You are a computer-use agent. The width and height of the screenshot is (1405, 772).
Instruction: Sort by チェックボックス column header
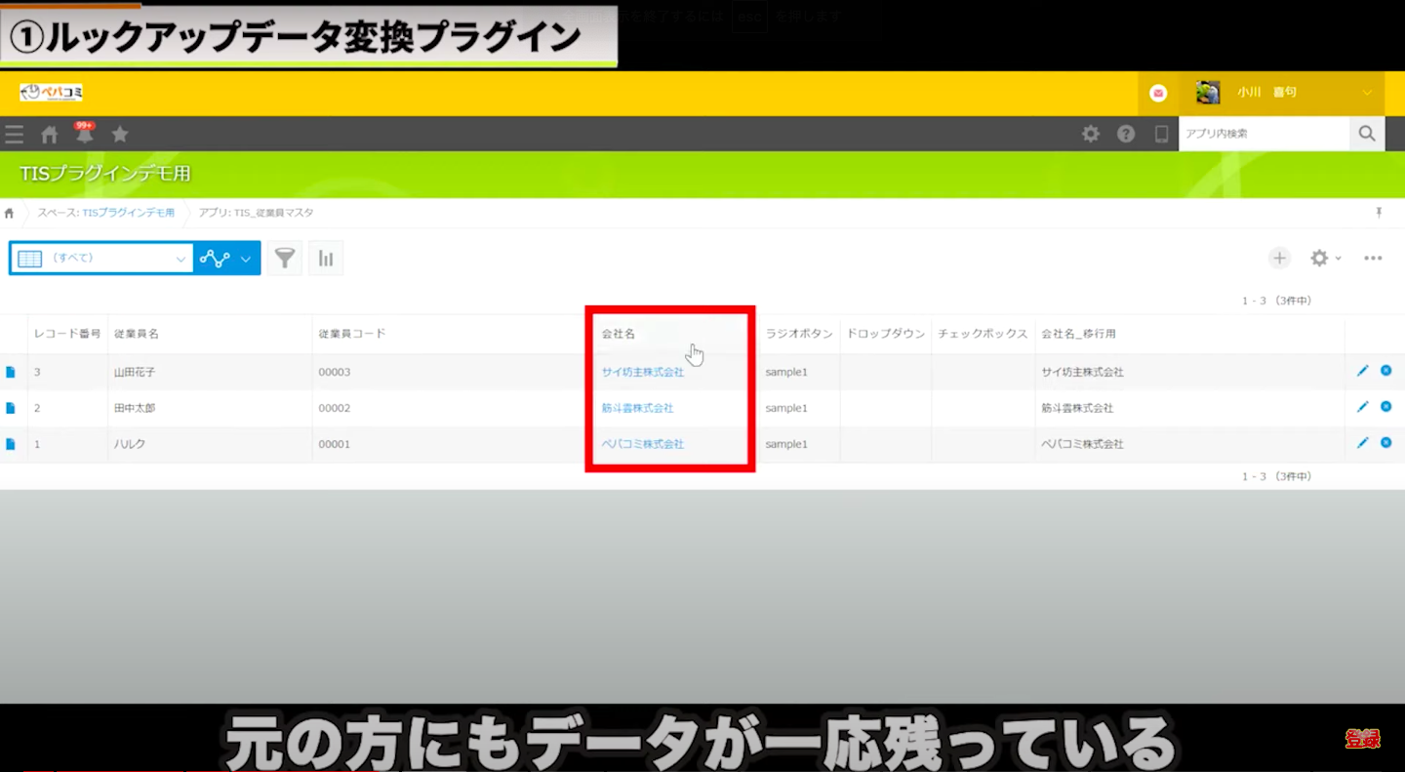coord(983,334)
